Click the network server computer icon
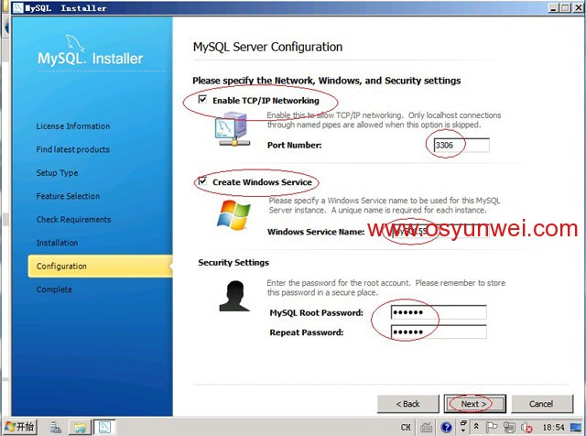 [233, 129]
